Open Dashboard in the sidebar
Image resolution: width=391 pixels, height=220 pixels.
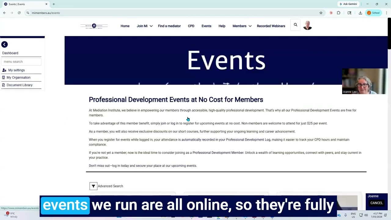pyautogui.click(x=10, y=53)
